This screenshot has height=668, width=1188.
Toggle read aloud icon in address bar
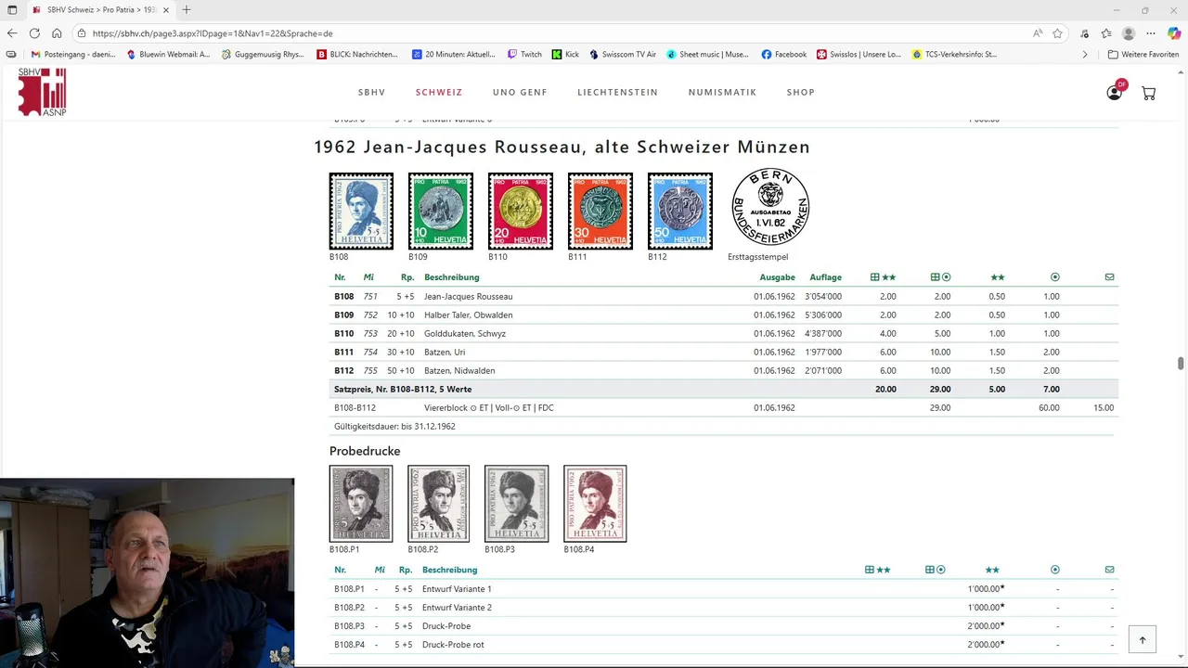(1038, 33)
